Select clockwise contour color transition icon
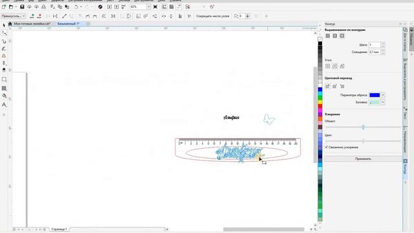This screenshot has height=233, width=414. (335, 86)
